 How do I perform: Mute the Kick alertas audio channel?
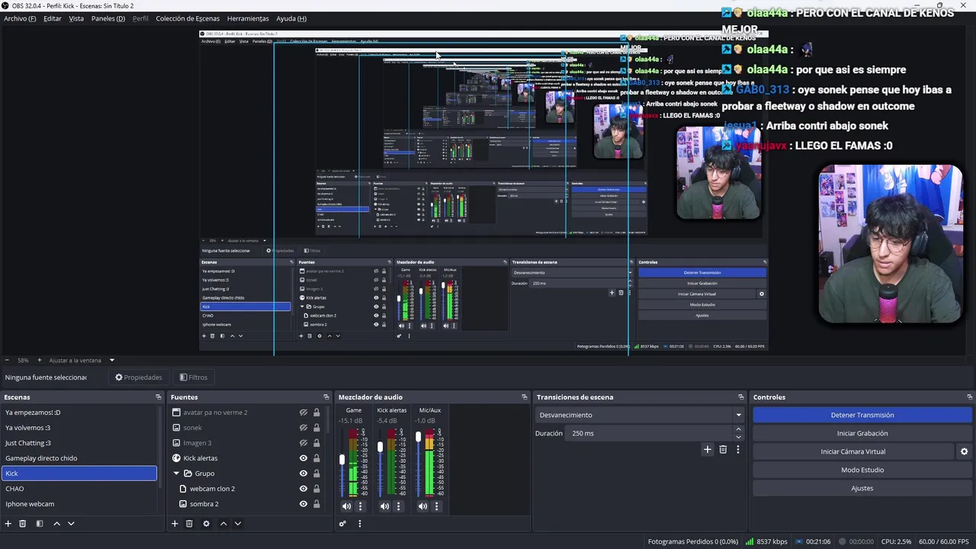click(384, 506)
